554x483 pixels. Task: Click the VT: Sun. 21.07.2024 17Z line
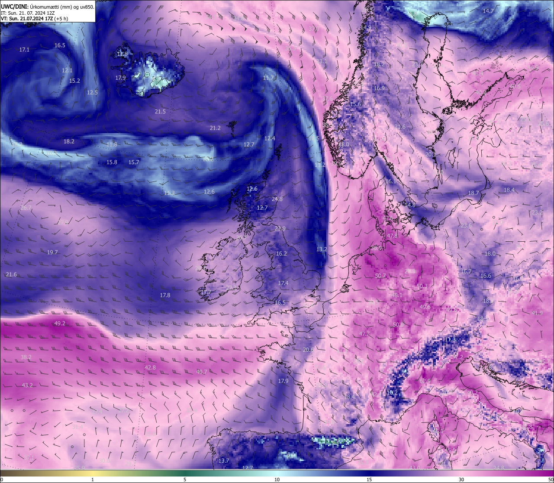tap(34, 19)
